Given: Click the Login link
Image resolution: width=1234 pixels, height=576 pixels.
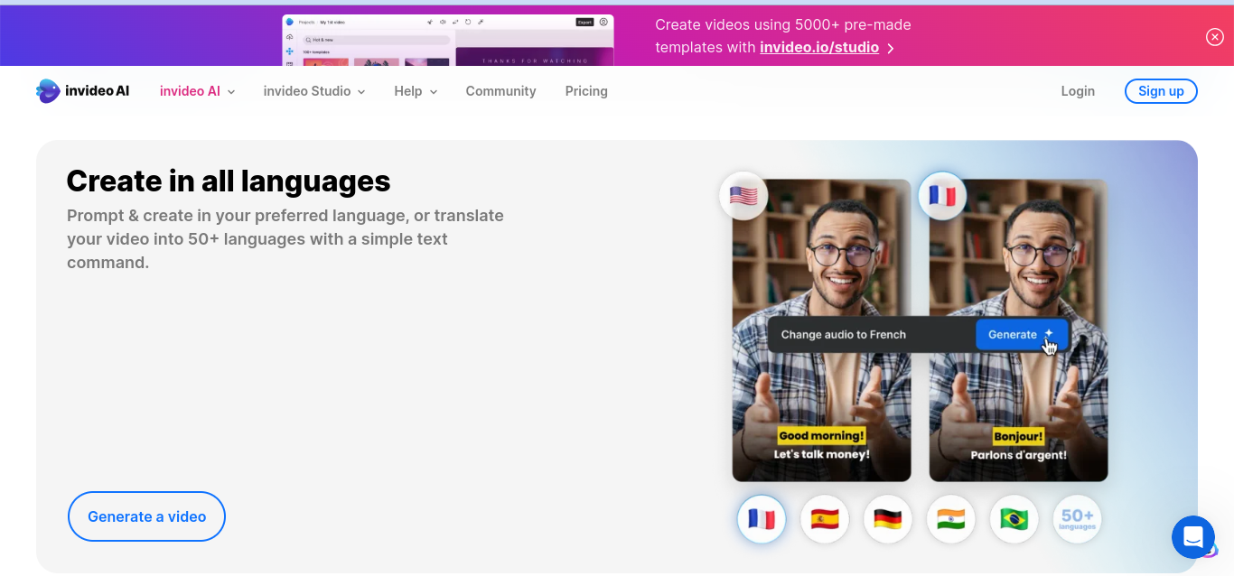Looking at the screenshot, I should coord(1078,91).
